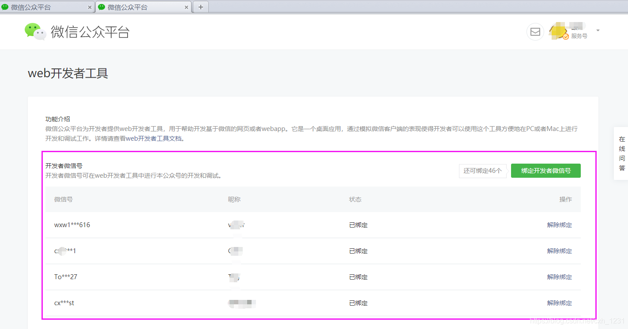Open the 在线问答 side widget
The image size is (628, 329).
621,153
